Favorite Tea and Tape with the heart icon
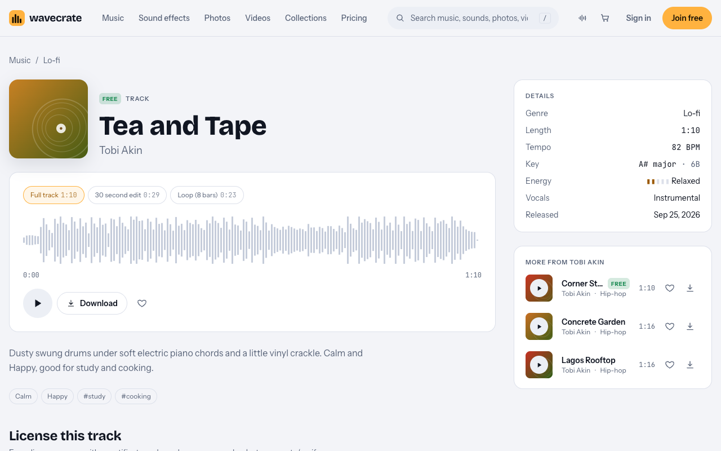 [142, 303]
